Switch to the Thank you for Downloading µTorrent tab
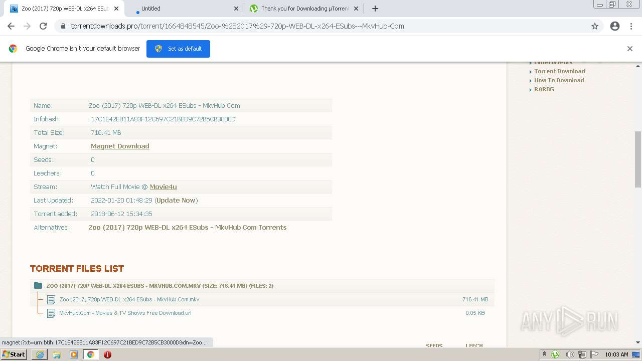 click(x=304, y=9)
